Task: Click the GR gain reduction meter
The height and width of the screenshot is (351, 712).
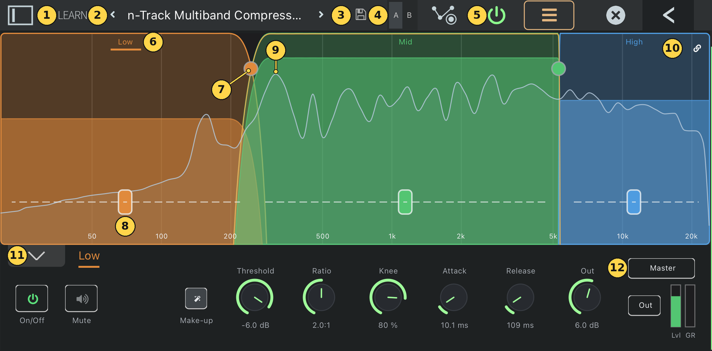Action: (690, 306)
